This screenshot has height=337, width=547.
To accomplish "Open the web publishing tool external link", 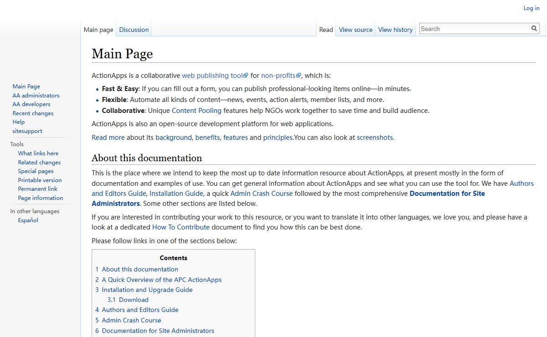I will point(215,76).
